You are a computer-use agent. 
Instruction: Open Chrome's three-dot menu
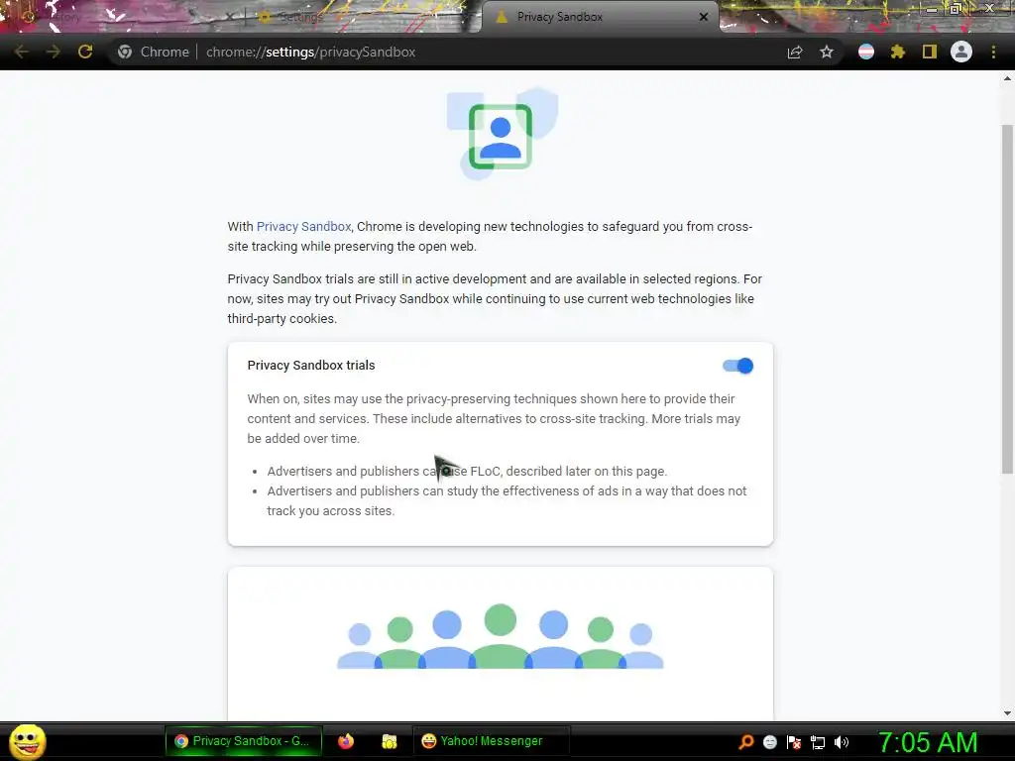point(993,52)
